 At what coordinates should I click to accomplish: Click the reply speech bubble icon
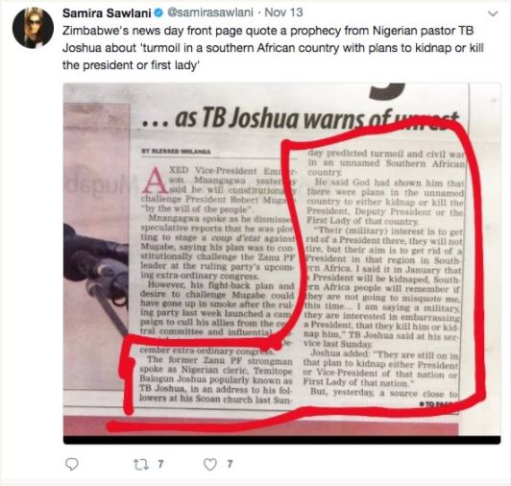72,464
